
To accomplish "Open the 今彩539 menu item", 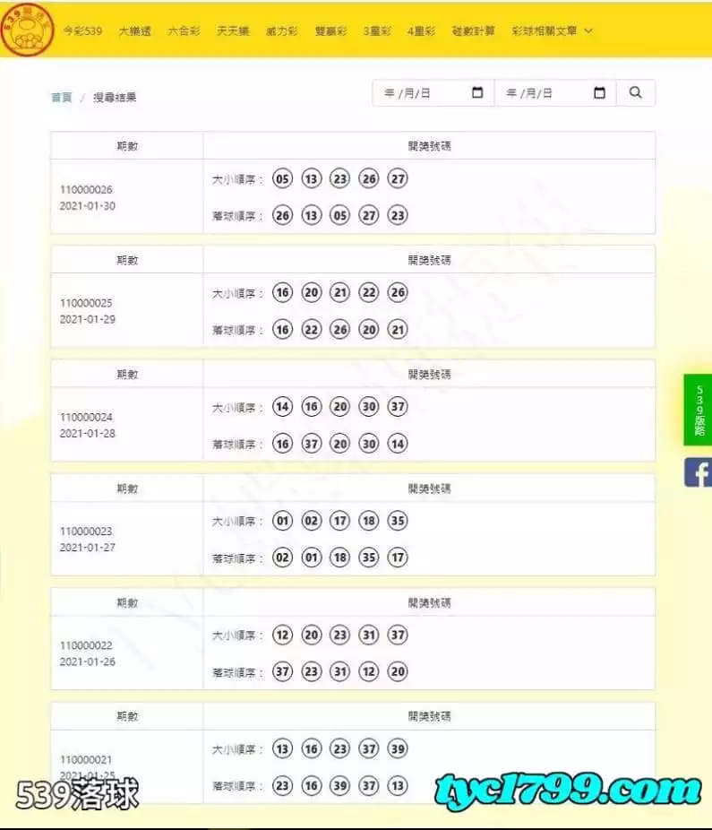I will coord(82,30).
